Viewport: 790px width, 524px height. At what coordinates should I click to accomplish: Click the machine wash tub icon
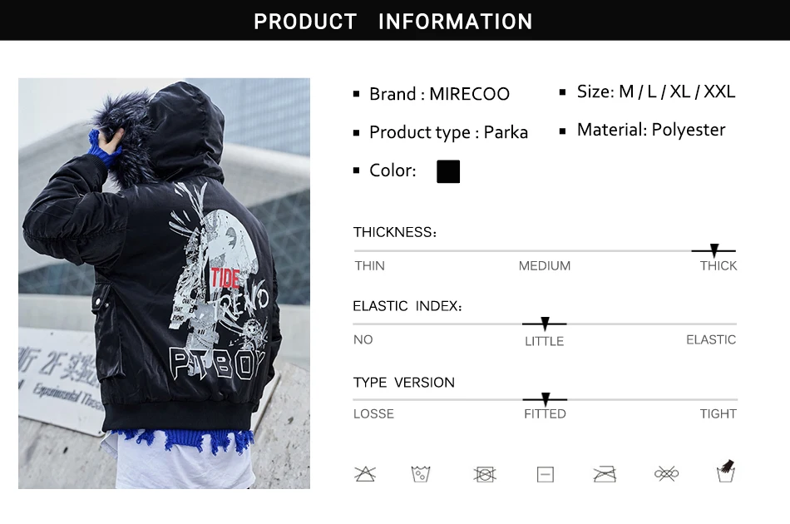(x=420, y=474)
